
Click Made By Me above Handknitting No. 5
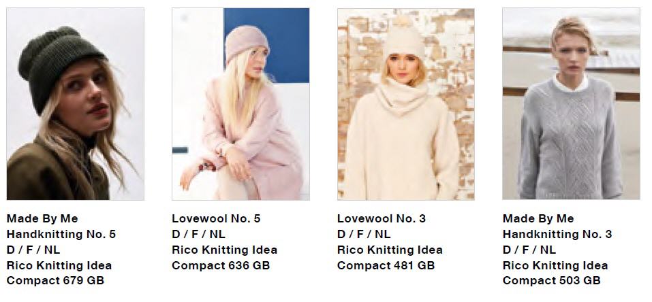click(x=42, y=218)
